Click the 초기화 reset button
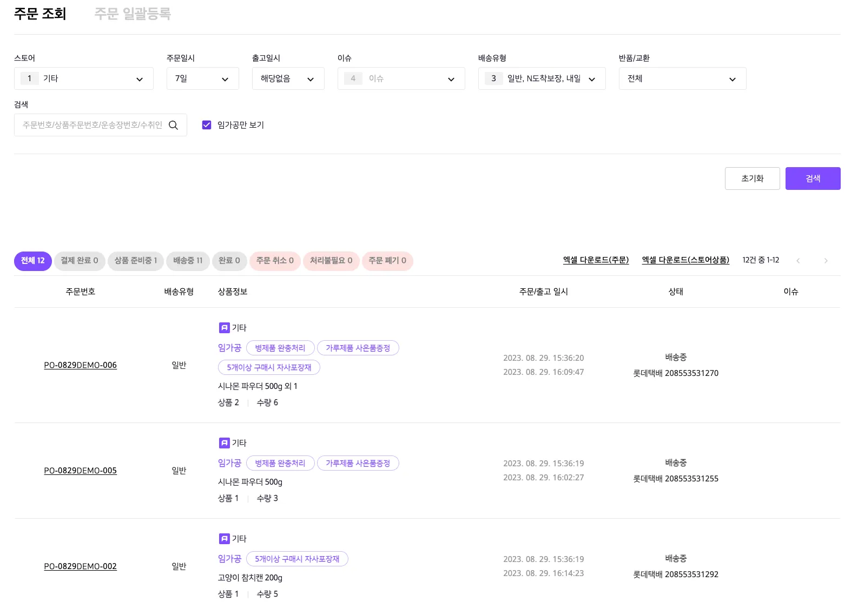The height and width of the screenshot is (608, 851). (x=752, y=179)
